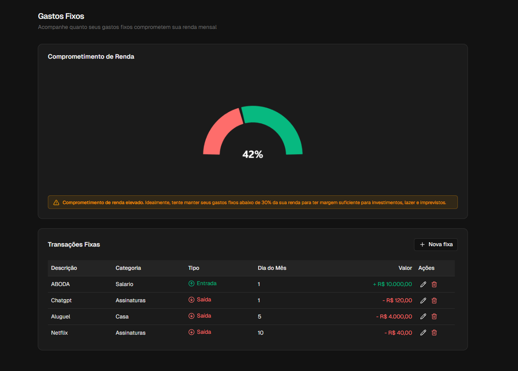
Task: Trash the Netflix transaction
Action: coord(434,332)
